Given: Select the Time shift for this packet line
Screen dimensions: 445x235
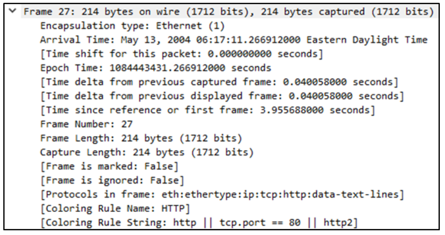Looking at the screenshot, I should coord(182,54).
